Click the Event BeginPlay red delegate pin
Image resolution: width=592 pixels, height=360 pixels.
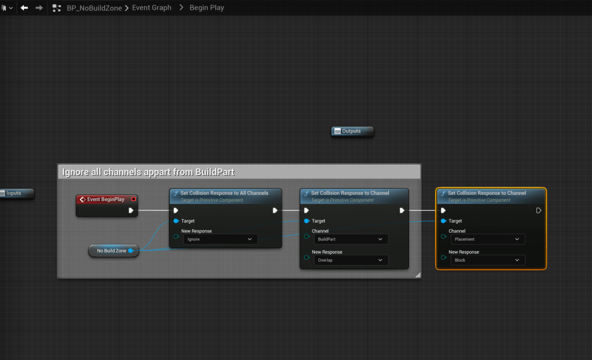coord(134,199)
